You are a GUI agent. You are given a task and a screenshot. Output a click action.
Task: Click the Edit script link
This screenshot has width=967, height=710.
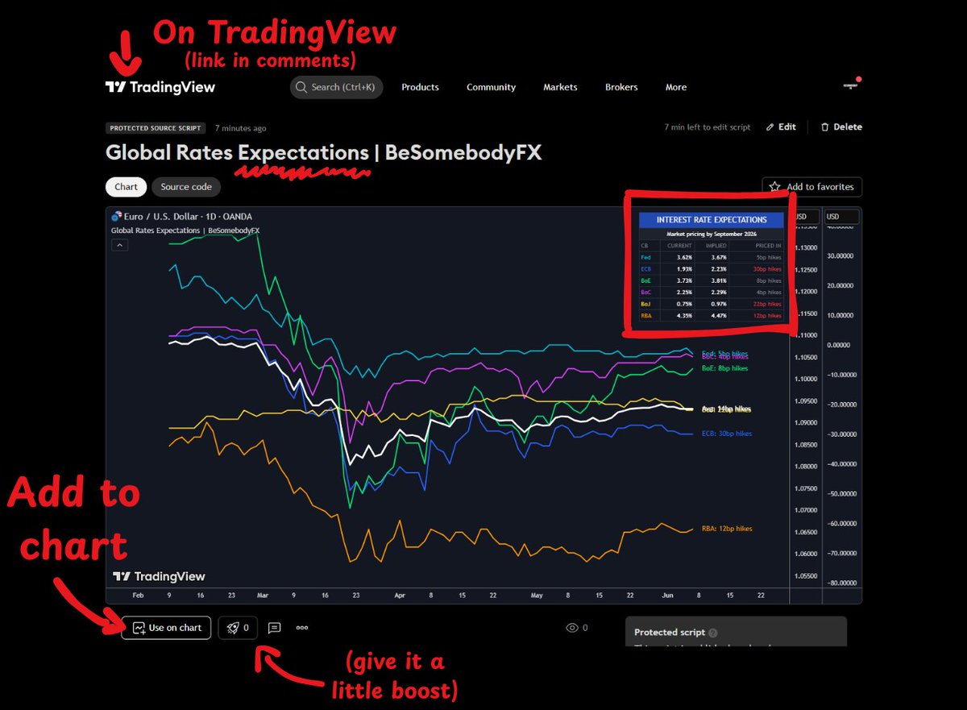(x=781, y=127)
